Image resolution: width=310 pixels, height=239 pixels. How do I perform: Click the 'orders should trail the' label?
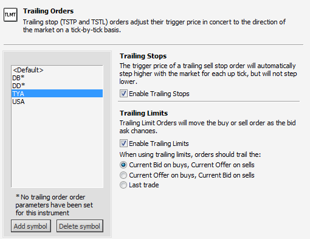point(190,154)
